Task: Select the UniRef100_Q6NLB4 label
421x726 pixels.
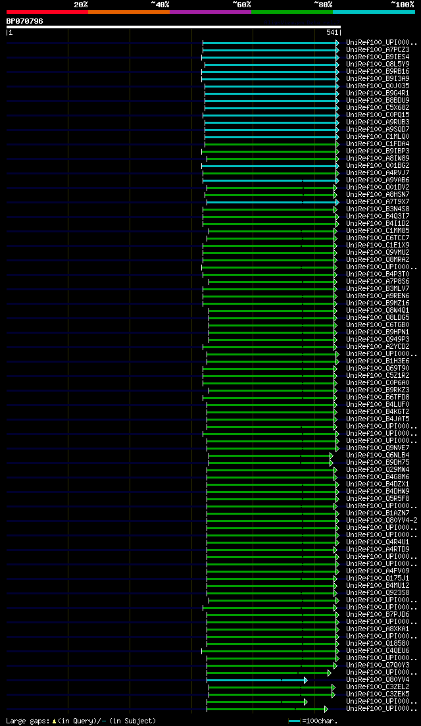Action: [x=378, y=455]
